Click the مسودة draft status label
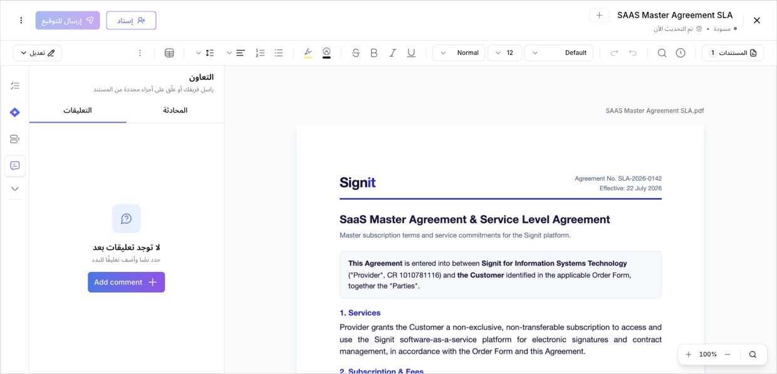Screen dimensions: 777x374 (x=722, y=29)
